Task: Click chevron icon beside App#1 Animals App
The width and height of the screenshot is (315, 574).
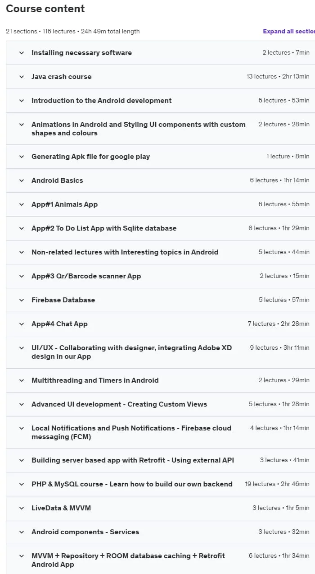Action: coord(21,204)
